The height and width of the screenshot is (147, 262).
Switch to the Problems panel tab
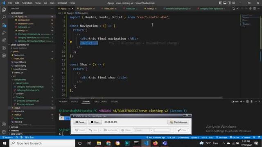point(63,102)
